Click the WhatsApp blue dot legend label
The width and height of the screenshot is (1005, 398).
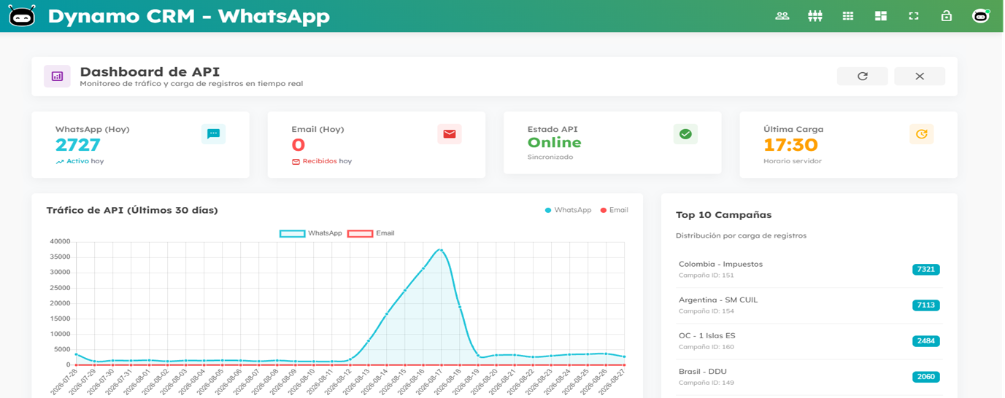coord(569,210)
